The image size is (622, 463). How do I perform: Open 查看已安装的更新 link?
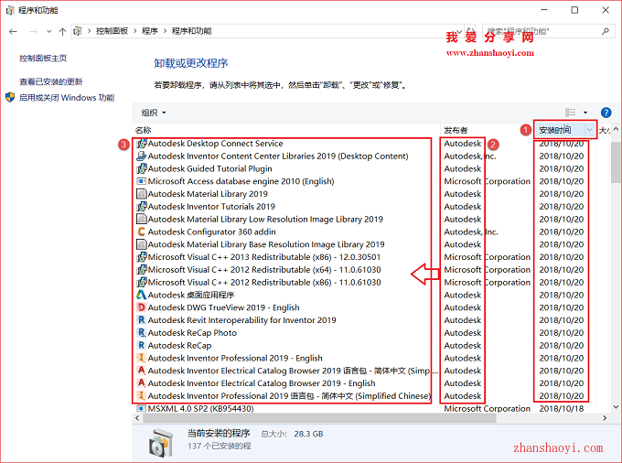(51, 81)
